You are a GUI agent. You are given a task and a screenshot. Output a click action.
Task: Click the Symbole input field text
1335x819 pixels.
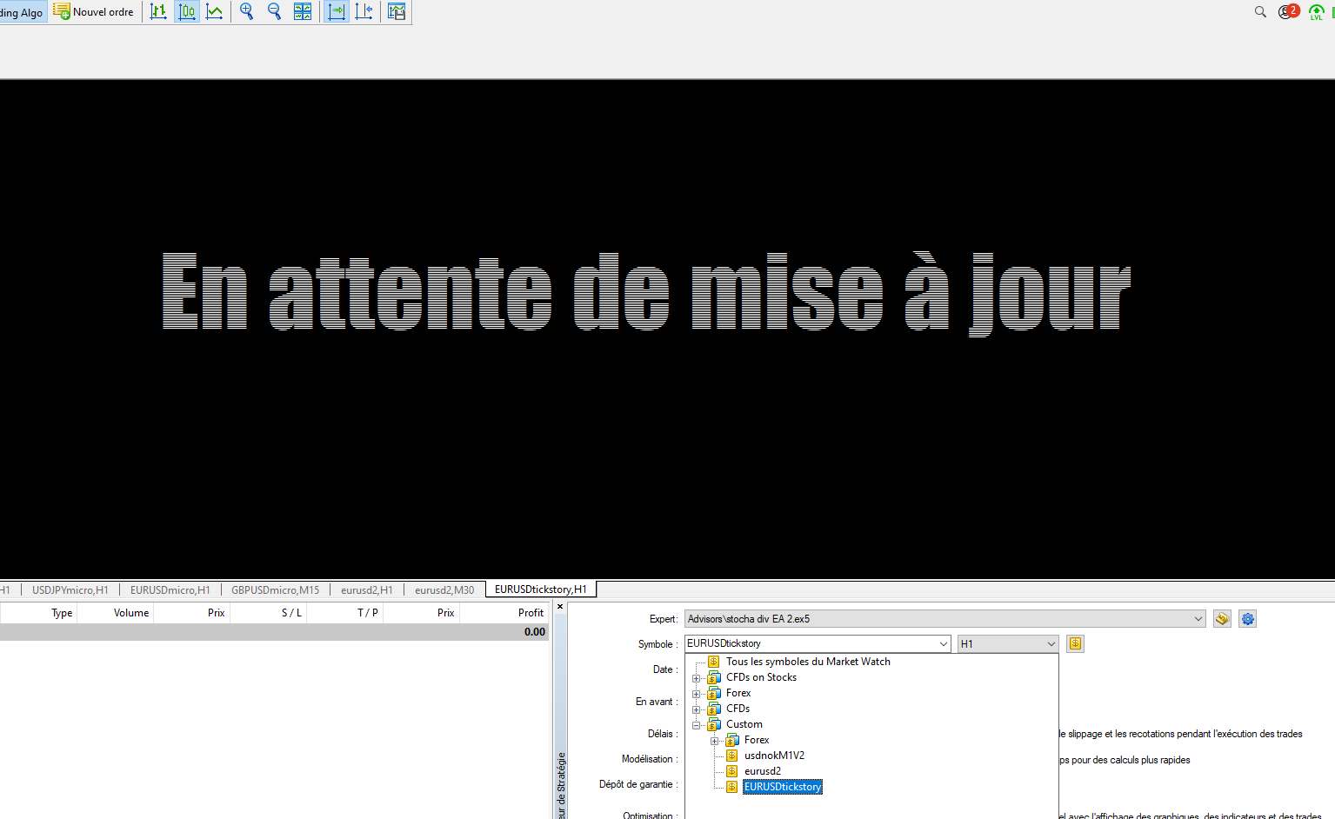724,643
